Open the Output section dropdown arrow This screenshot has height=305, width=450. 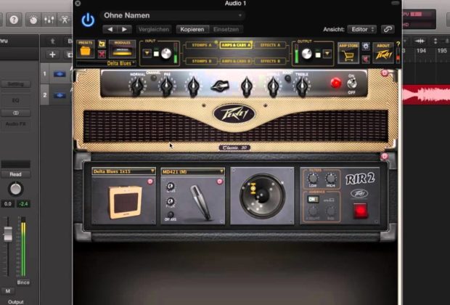(x=327, y=54)
